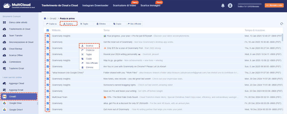Click Copia su in the toolbar
Screen dimensions: 287x114
(x=52, y=24)
